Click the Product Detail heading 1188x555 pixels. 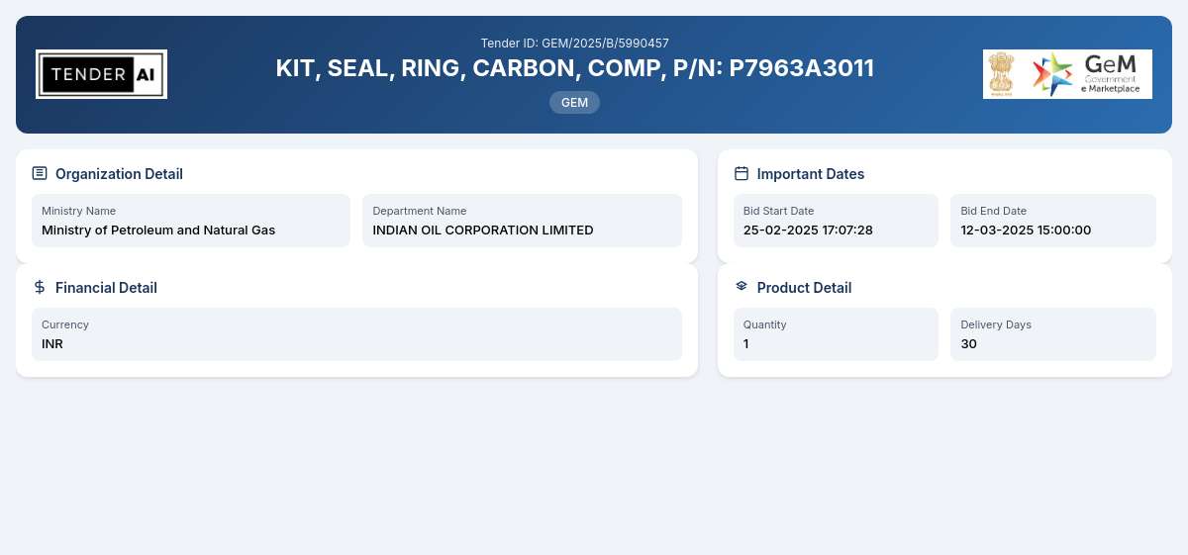pos(804,288)
